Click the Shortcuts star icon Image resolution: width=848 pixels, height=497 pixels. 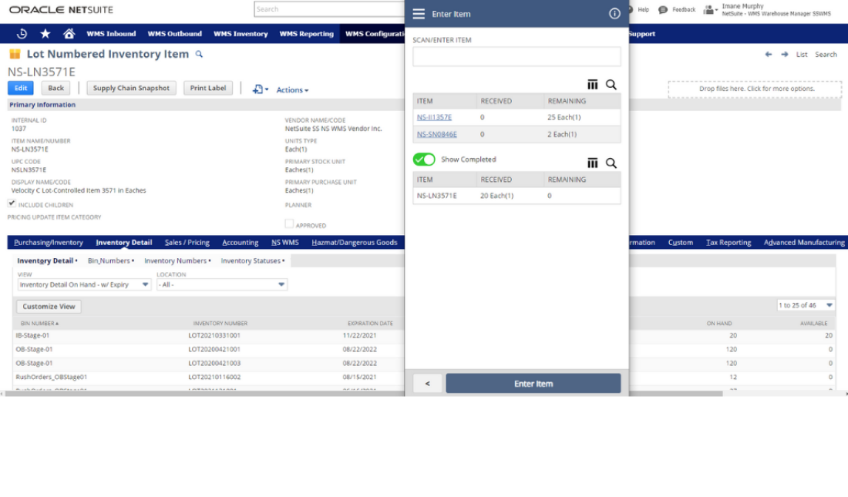click(45, 34)
